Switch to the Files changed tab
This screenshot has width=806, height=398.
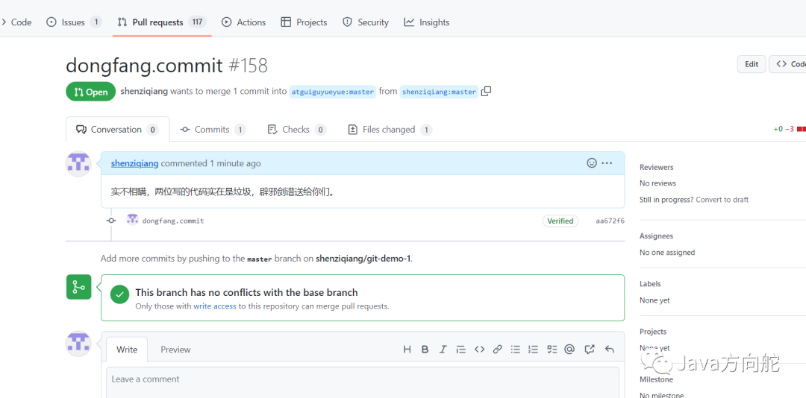click(390, 130)
